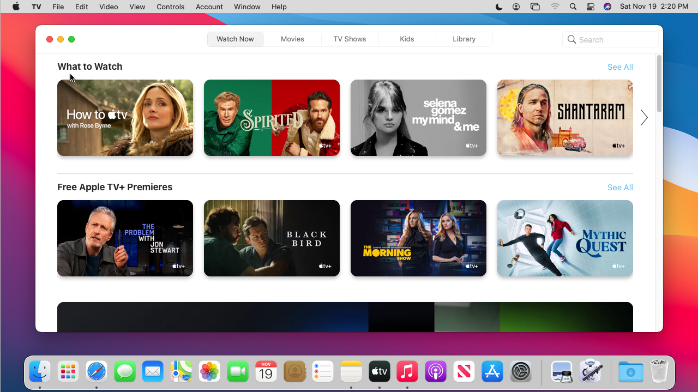The height and width of the screenshot is (392, 698).
Task: Open System Preferences from the Dock
Action: click(521, 372)
